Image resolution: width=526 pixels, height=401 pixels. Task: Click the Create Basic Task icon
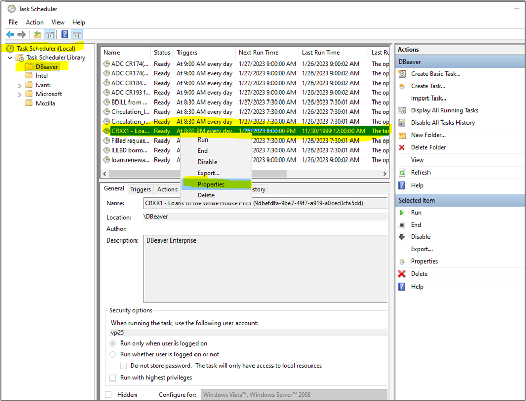pyautogui.click(x=402, y=74)
